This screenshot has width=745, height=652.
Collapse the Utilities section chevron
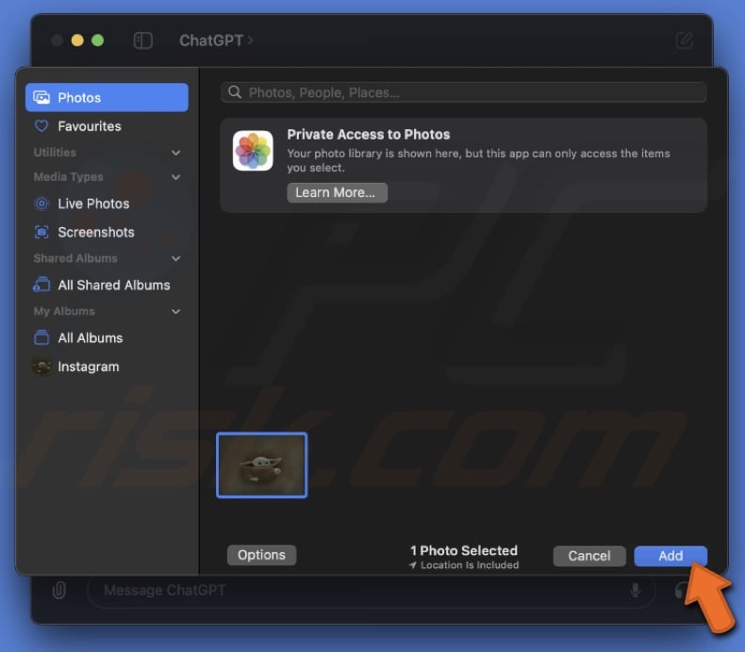click(175, 153)
